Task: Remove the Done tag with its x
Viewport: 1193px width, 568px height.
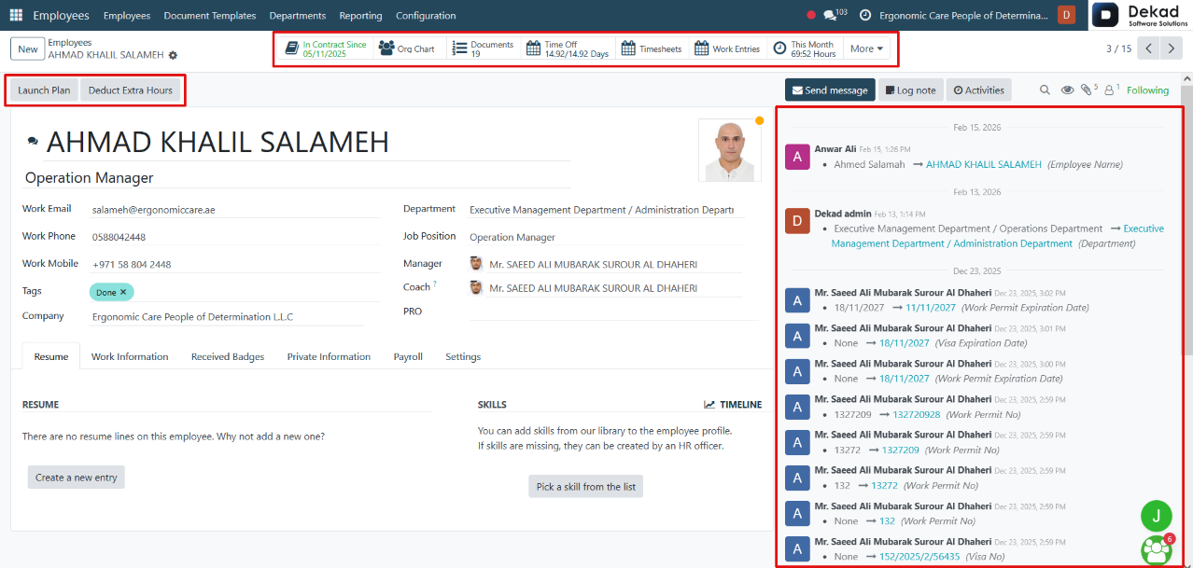Action: pos(122,292)
